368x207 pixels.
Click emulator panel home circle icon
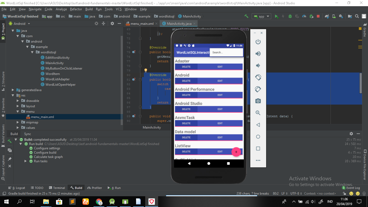click(x=258, y=137)
